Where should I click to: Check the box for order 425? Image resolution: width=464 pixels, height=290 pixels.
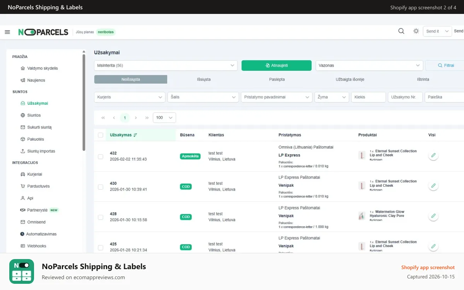[101, 247]
